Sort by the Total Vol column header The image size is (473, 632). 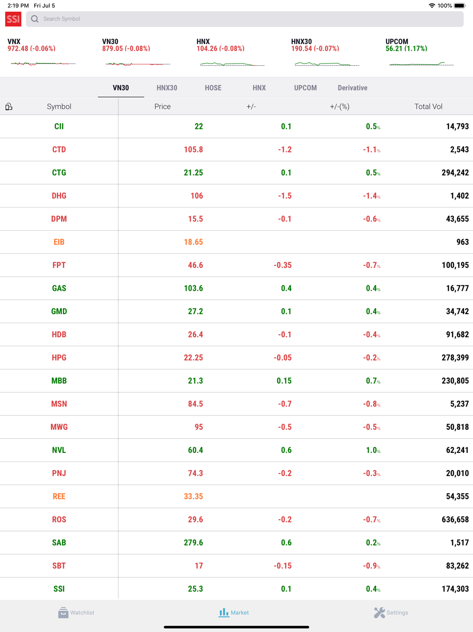point(429,107)
